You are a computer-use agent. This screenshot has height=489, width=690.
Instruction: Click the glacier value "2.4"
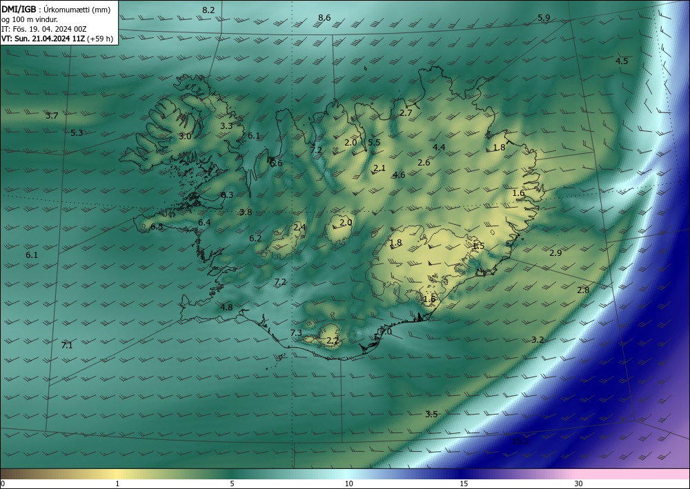point(299,228)
